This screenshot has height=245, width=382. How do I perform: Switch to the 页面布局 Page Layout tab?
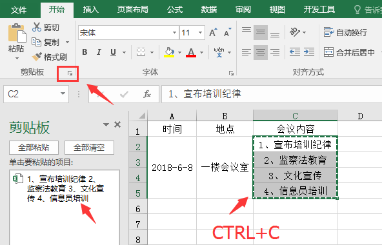click(x=133, y=10)
